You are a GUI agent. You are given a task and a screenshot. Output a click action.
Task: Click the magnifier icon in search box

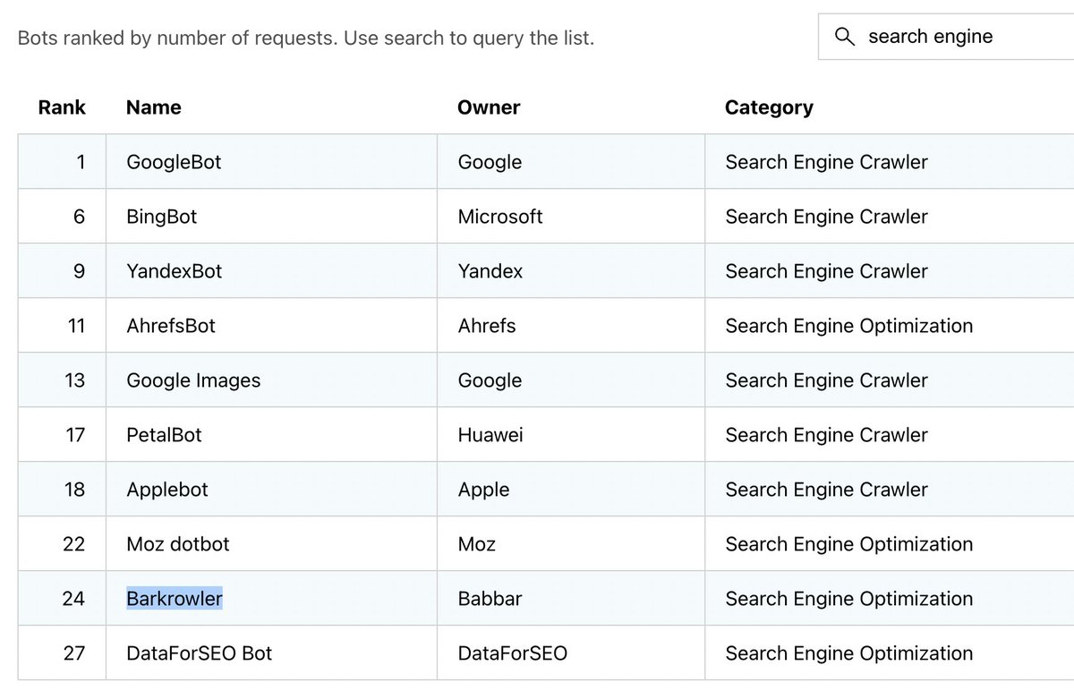(x=844, y=37)
